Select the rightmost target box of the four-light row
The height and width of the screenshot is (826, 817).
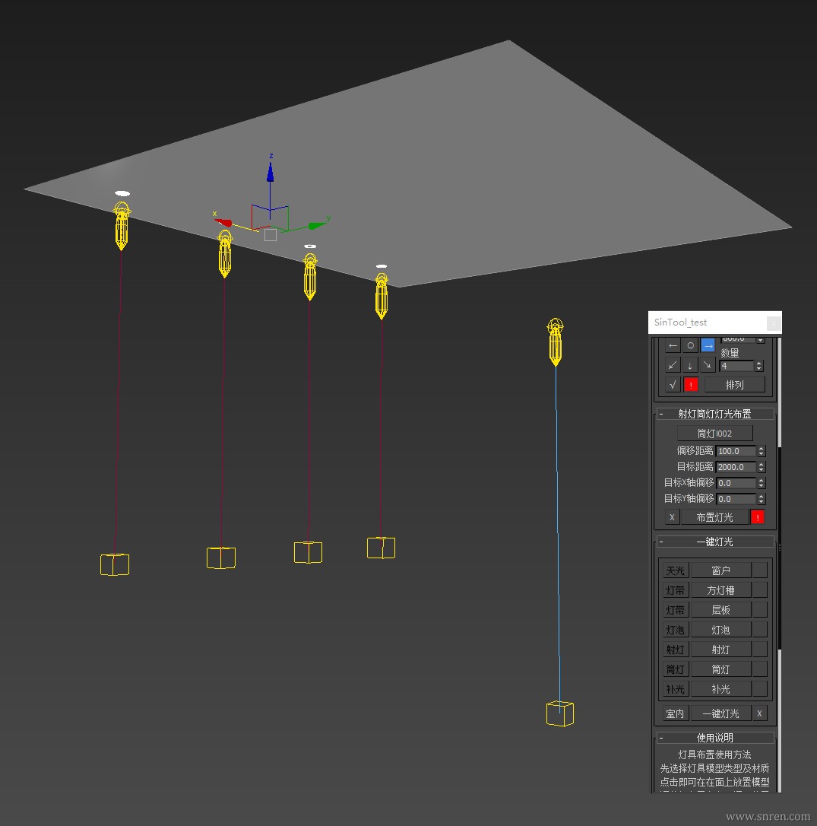coord(381,548)
